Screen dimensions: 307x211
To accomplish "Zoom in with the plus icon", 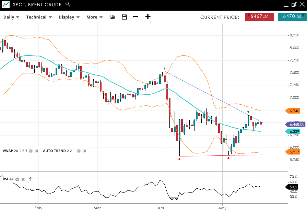I will 148,17.
